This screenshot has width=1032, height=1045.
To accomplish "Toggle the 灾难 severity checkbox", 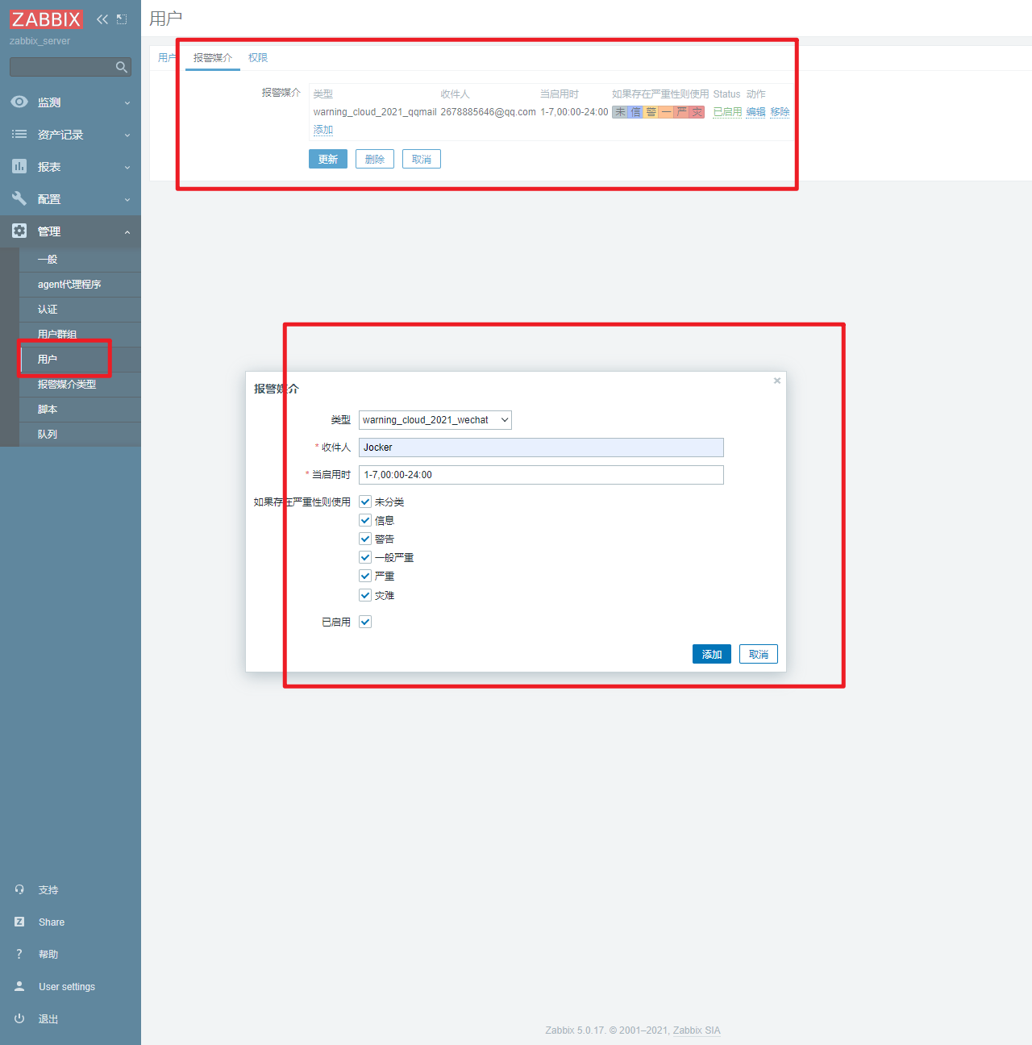I will [x=365, y=595].
